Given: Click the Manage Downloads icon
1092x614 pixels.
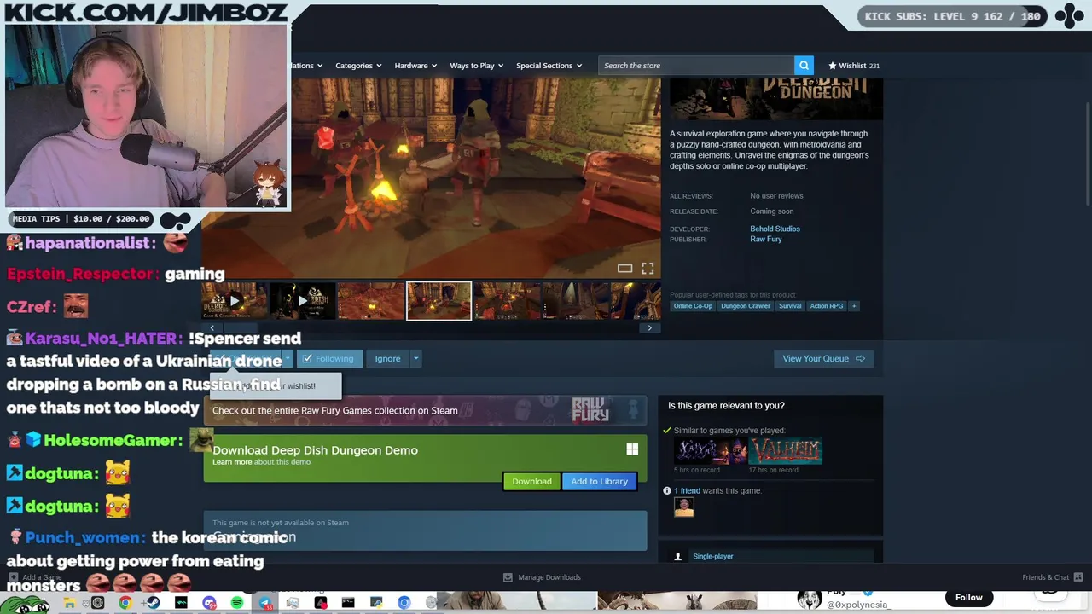Looking at the screenshot, I should click(x=508, y=577).
